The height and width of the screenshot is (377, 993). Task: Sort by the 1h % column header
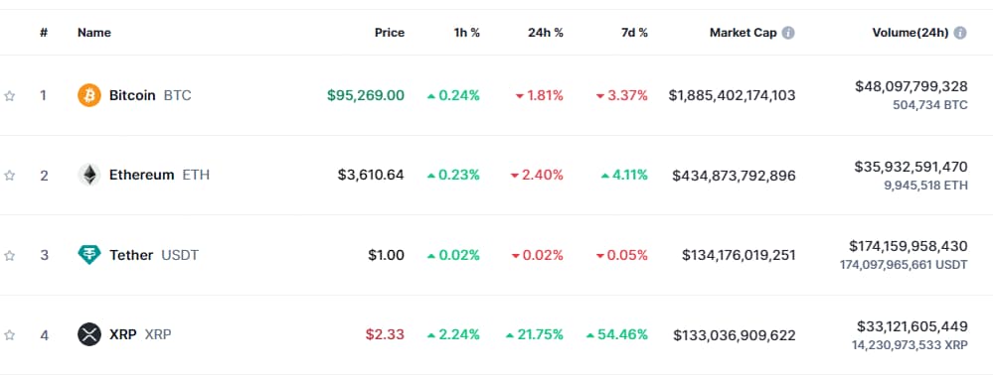[467, 33]
